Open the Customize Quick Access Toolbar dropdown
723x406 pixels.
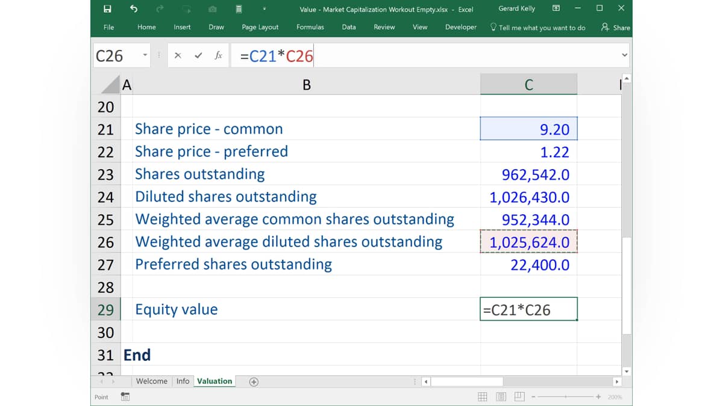pyautogui.click(x=264, y=9)
